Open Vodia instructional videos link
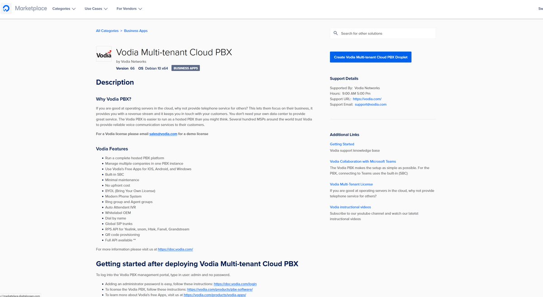543x297 pixels. coord(351,207)
